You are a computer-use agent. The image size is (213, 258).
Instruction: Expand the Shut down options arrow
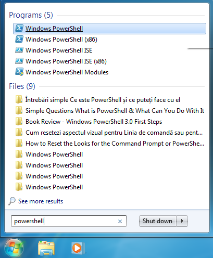(182, 221)
